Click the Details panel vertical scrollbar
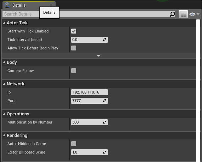Screen dimensions: 203x162 [x=198, y=90]
